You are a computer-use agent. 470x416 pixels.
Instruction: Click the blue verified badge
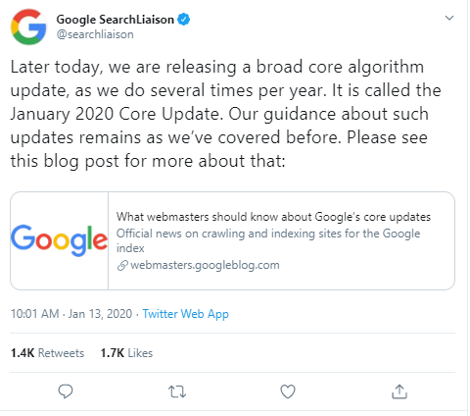184,20
